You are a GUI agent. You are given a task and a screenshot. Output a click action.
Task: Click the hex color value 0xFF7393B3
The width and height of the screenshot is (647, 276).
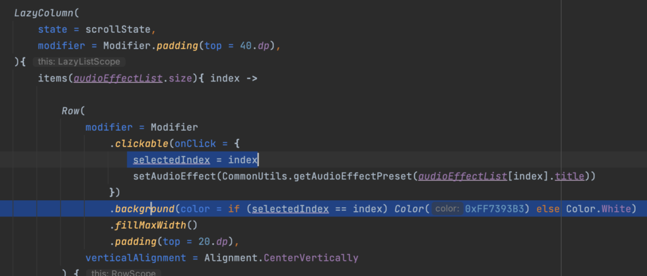click(496, 209)
